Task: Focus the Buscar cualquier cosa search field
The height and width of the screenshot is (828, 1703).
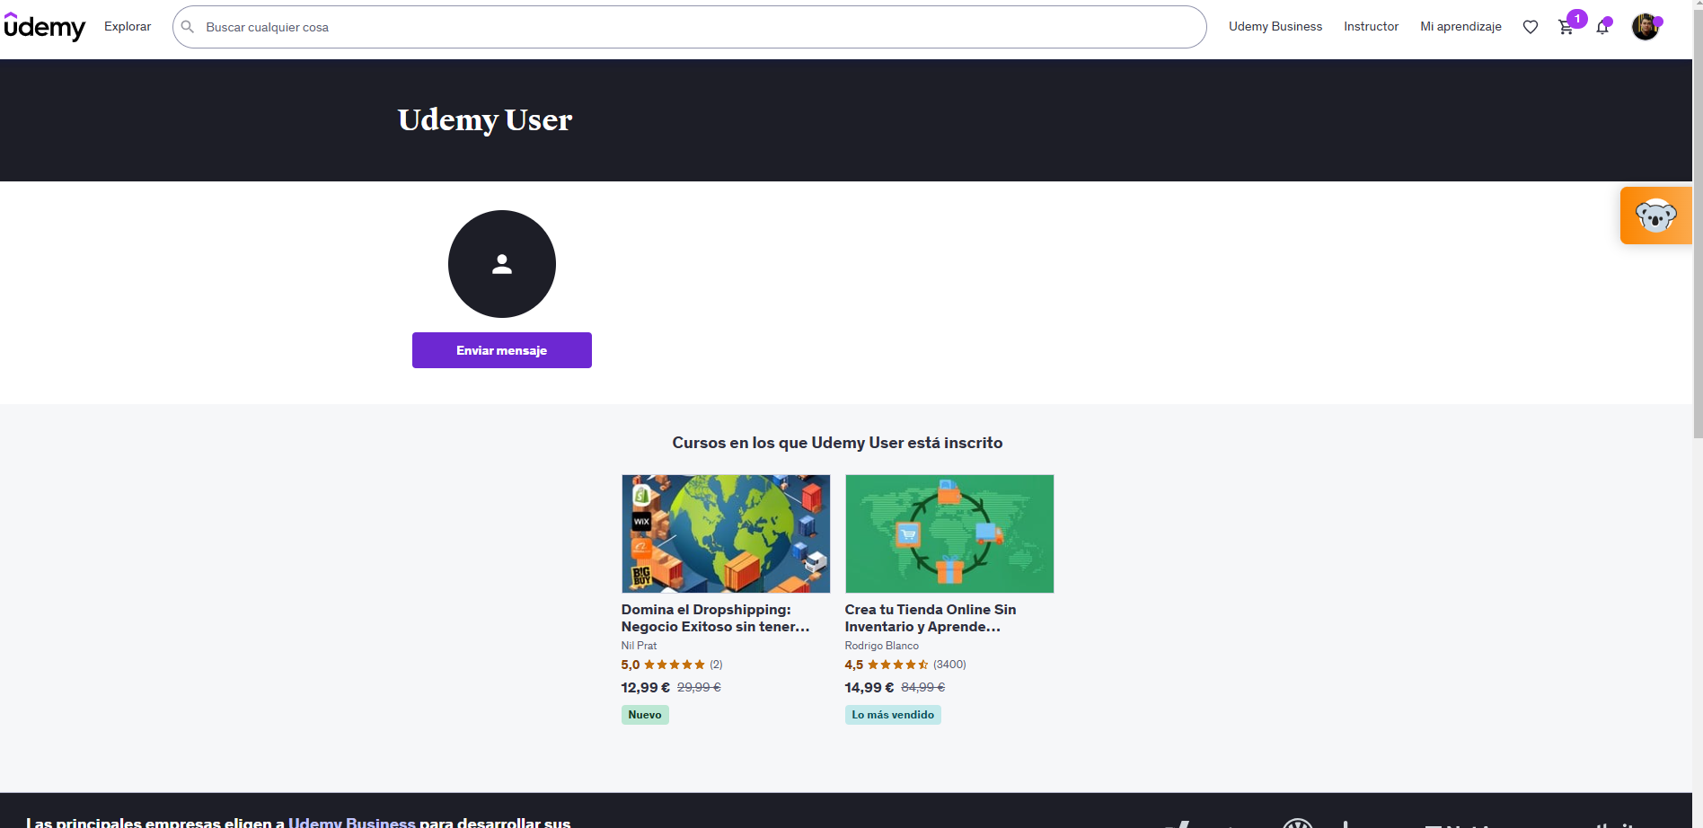Action: tap(690, 27)
